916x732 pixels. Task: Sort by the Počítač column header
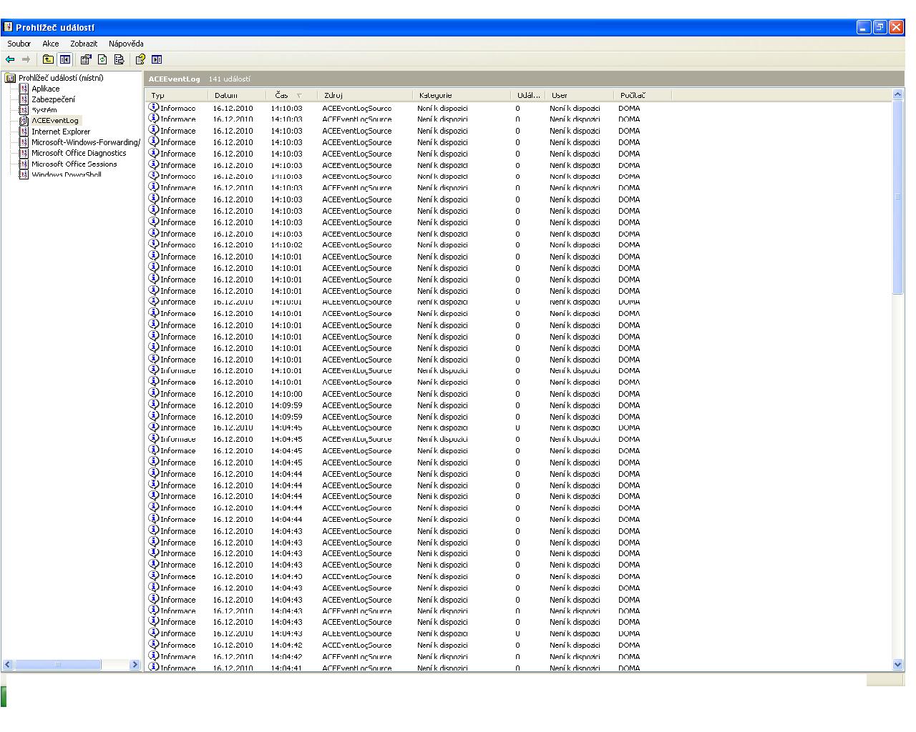coord(643,95)
